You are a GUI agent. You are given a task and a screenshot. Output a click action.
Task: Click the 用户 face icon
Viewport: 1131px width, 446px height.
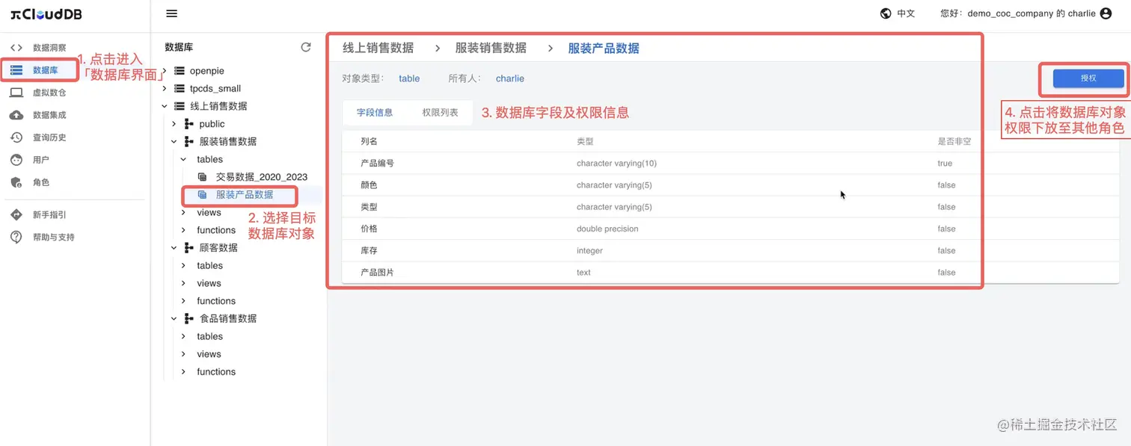[x=16, y=160]
